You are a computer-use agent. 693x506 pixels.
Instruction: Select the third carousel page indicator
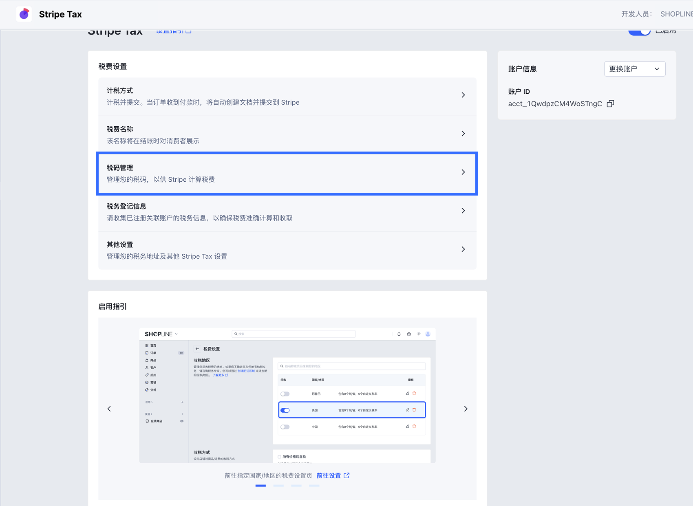296,486
